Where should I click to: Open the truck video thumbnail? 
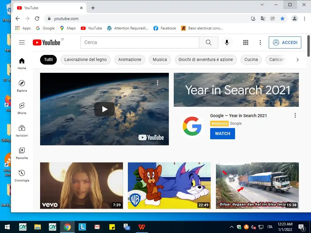pyautogui.click(x=257, y=185)
